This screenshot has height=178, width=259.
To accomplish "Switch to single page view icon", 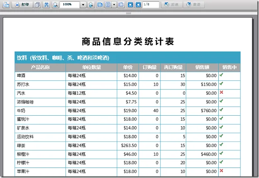I will click(x=101, y=4).
